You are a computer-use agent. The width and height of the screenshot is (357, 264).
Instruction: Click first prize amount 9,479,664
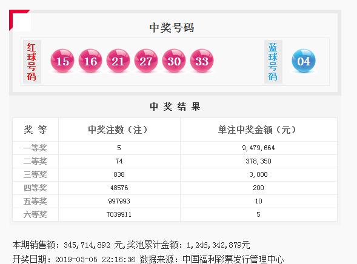pyautogui.click(x=258, y=148)
